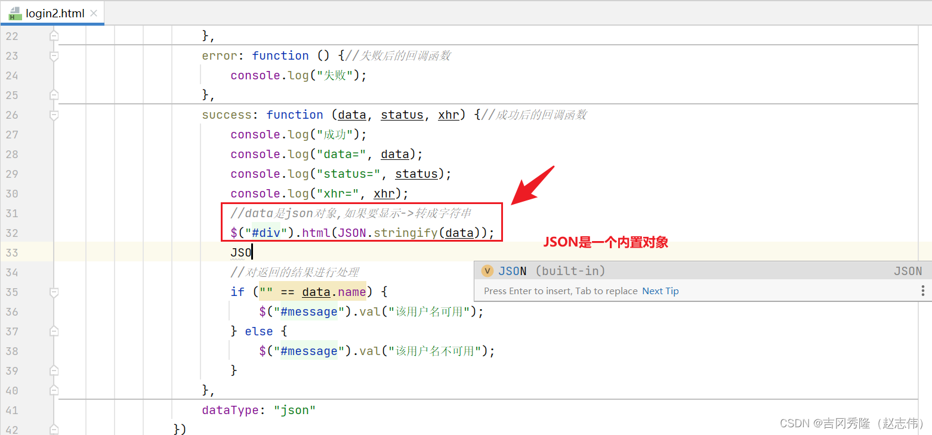
Task: Click the variable icon beside JSON suggestion
Action: coord(487,272)
